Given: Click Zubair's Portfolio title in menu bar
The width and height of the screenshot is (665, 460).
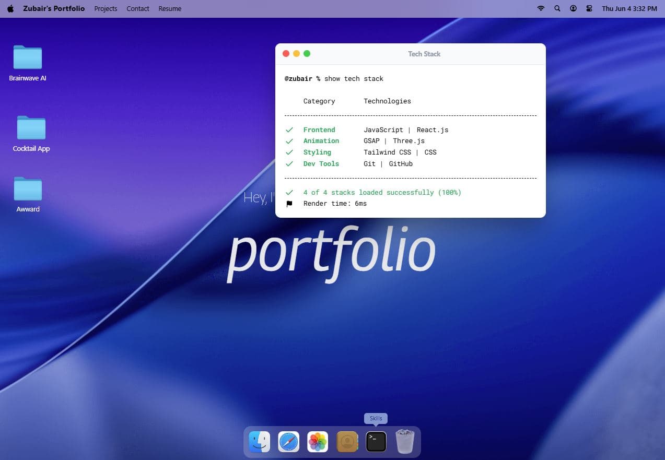Looking at the screenshot, I should tap(54, 8).
